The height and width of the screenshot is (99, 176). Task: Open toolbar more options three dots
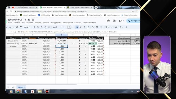click(x=126, y=27)
